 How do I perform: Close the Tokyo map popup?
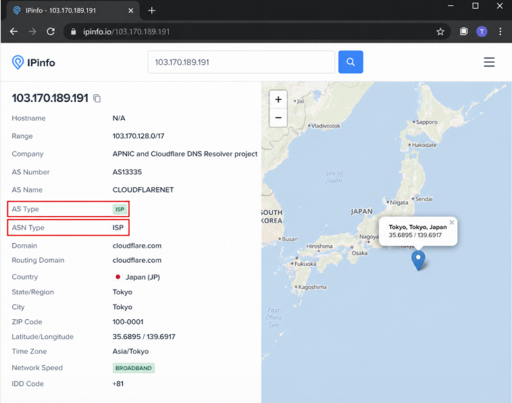[452, 222]
